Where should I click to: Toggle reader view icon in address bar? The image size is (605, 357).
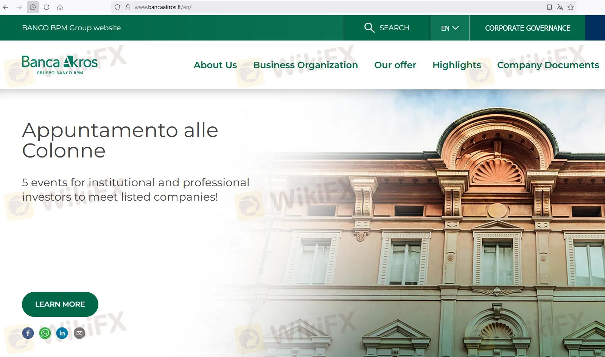pyautogui.click(x=549, y=7)
